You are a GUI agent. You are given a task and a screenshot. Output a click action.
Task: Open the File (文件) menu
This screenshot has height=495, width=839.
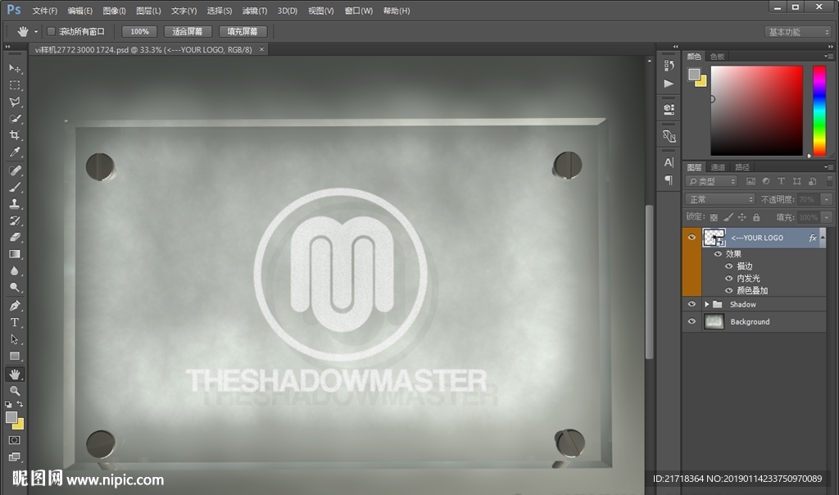pos(44,11)
